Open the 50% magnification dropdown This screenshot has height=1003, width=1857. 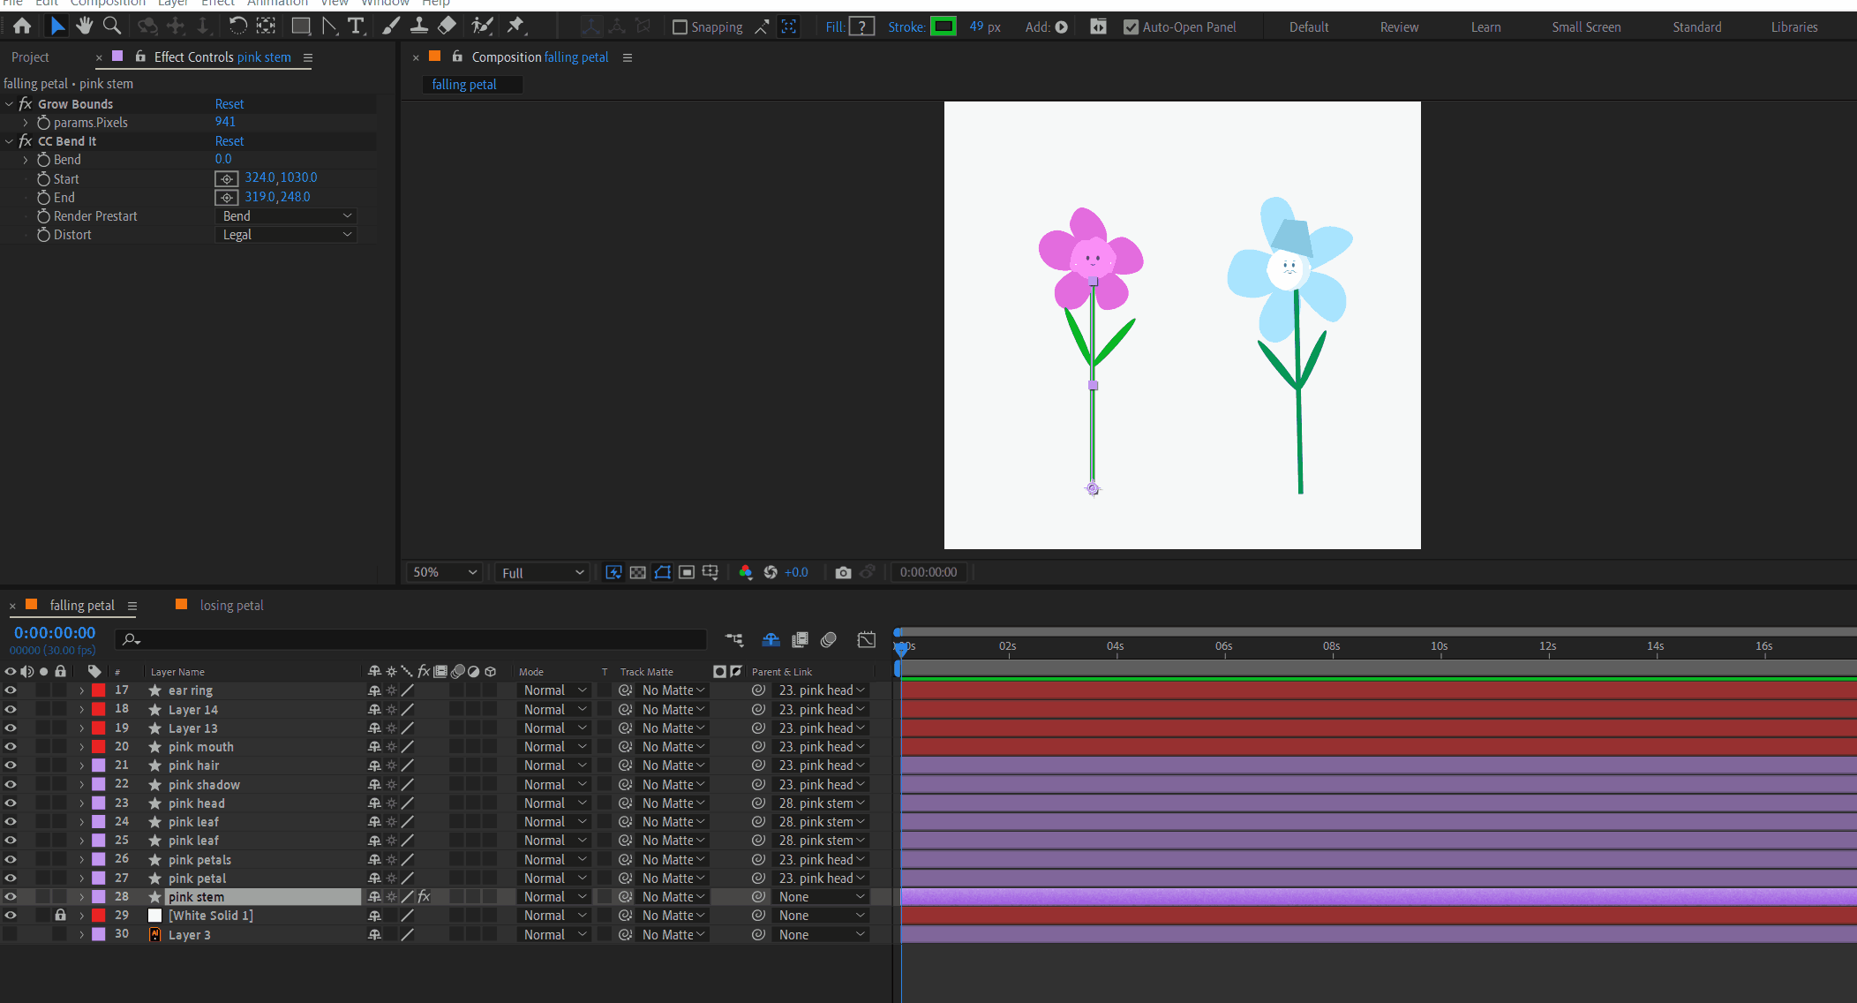click(445, 572)
